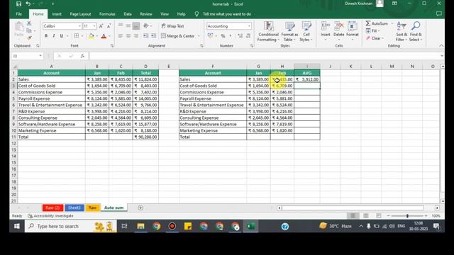454x255 pixels.
Task: Click the Accounting Number Format currency icon
Action: 210,36
